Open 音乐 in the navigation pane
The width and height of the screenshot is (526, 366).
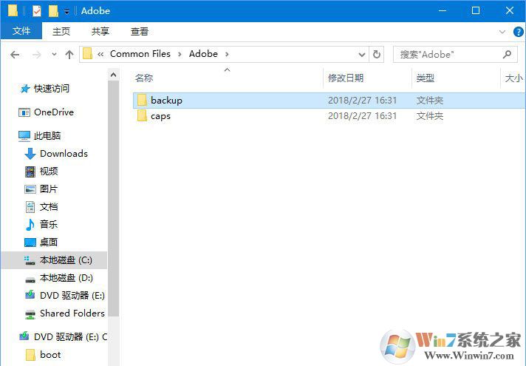click(49, 224)
